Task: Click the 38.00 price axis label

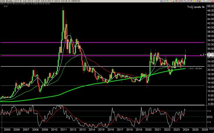Action: [211, 32]
